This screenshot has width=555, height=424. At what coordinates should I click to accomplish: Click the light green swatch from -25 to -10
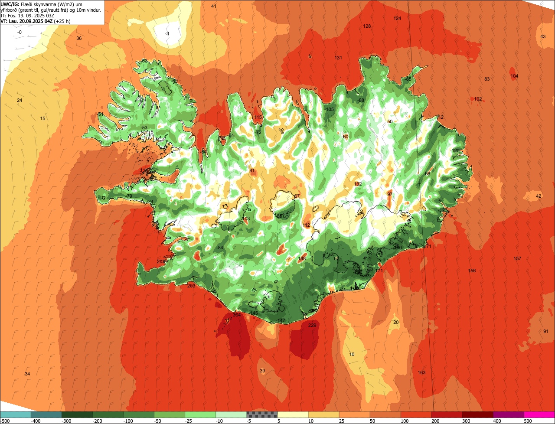(x=200, y=414)
